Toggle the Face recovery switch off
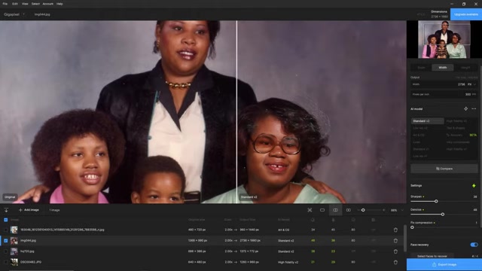The image size is (482, 271). pos(474,245)
